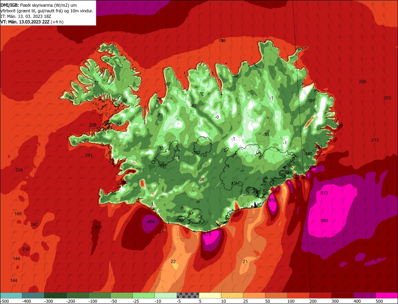Click the 22 value in the orange plume
The height and width of the screenshot is (304, 398).
(173, 261)
